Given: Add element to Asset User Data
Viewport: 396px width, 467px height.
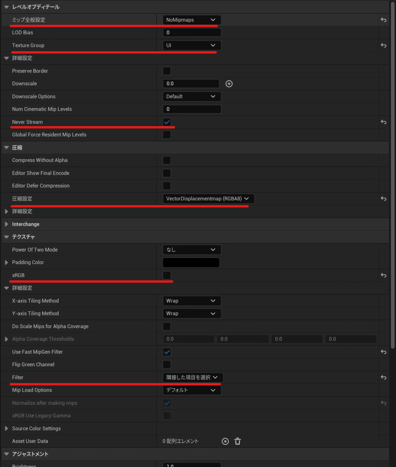Looking at the screenshot, I should point(225,441).
